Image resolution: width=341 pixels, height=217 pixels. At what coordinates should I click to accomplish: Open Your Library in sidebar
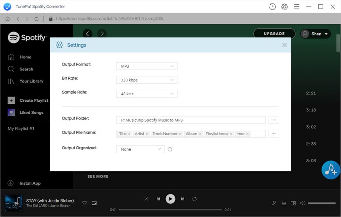(26, 81)
